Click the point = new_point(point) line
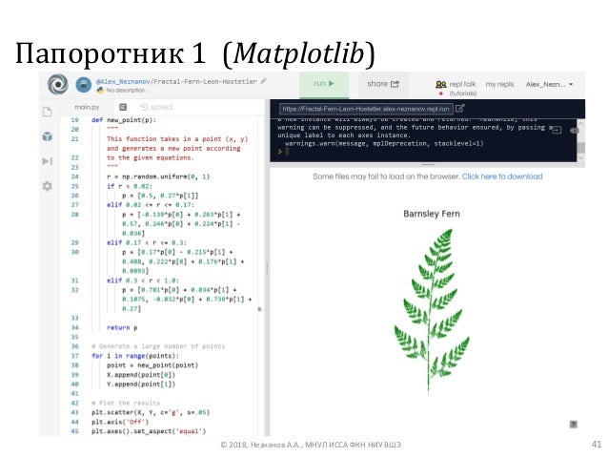 point(152,365)
